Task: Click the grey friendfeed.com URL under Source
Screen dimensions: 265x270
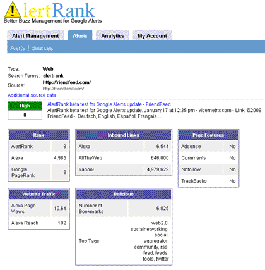Action: tap(63, 89)
